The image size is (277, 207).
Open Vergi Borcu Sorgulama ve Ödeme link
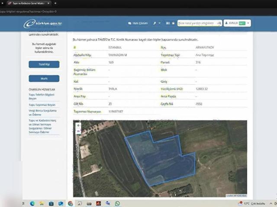42,112
